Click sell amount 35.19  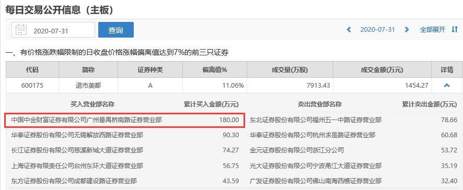pyautogui.click(x=449, y=165)
